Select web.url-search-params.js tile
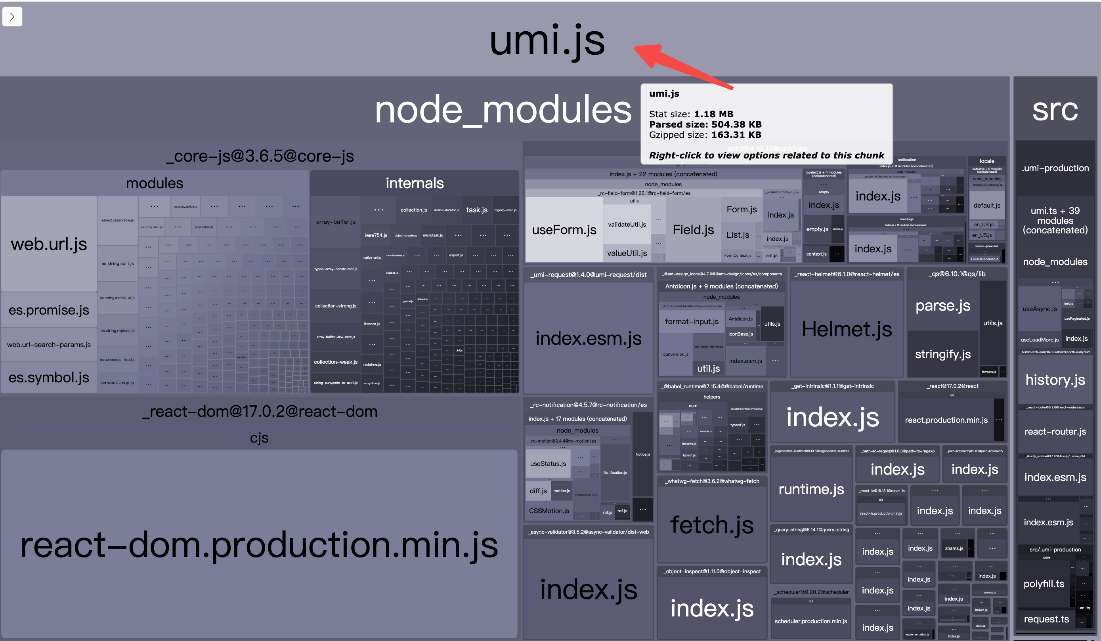The width and height of the screenshot is (1101, 641). point(48,345)
